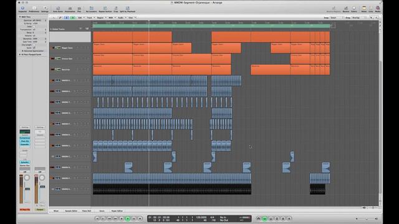Screen dimensions: 399x224
Task: Toggle the green Cycle mode transport button
Action: (x=264, y=218)
